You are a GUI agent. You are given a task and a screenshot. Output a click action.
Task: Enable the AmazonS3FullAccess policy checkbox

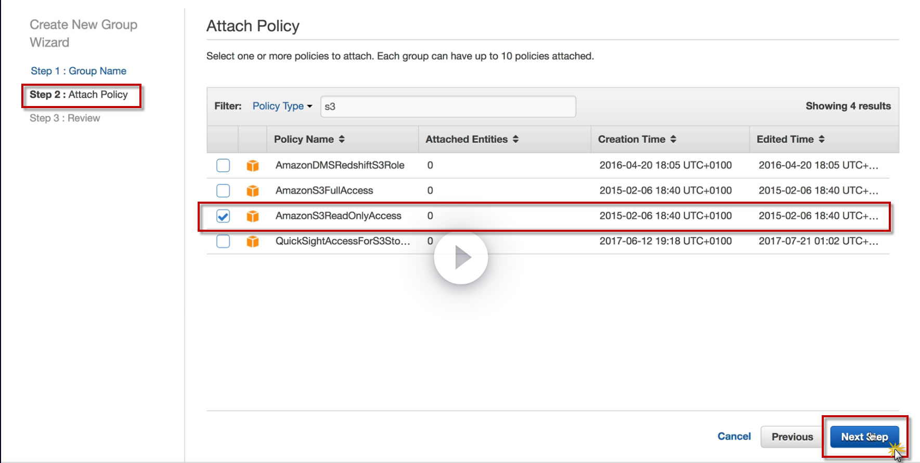pyautogui.click(x=223, y=191)
